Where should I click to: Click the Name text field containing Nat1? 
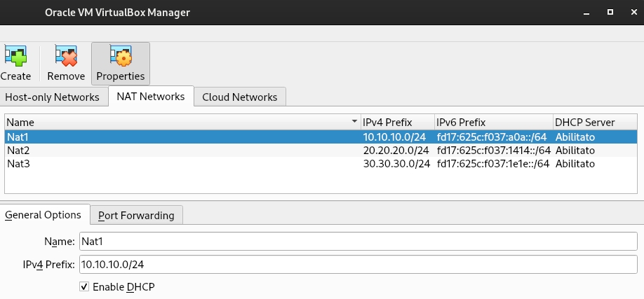358,242
